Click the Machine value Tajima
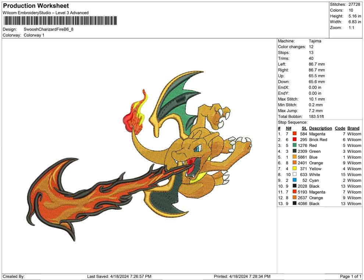Screen dimensions: 364x280 (315, 41)
